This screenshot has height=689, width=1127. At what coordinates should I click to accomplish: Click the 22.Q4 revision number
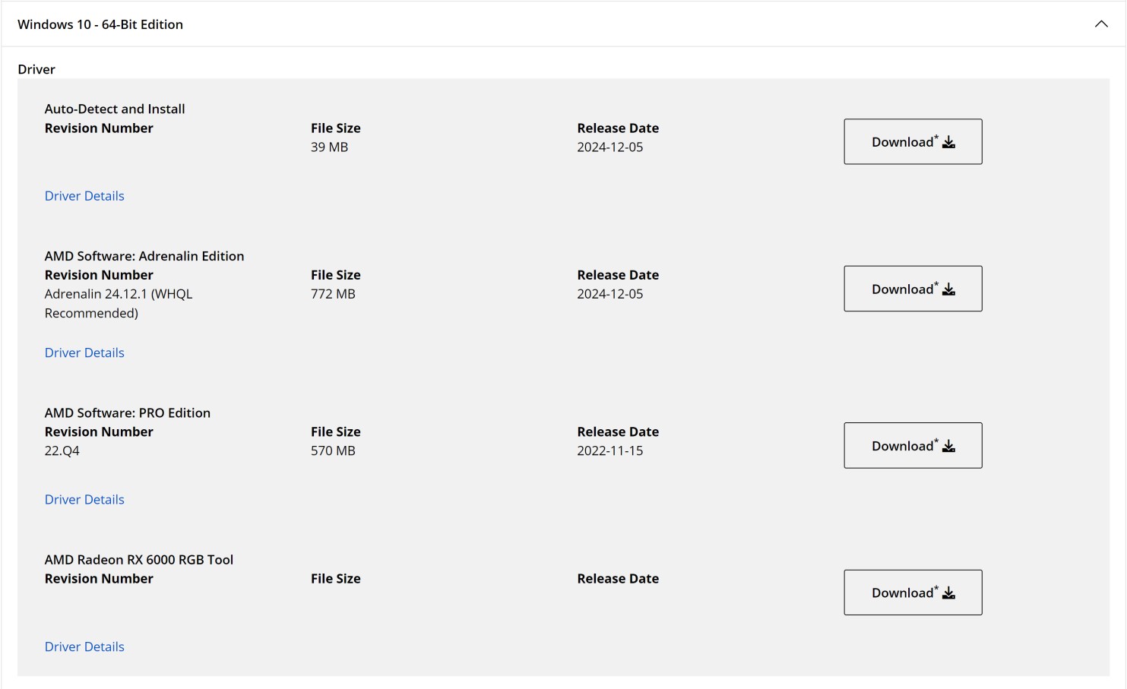(x=62, y=450)
